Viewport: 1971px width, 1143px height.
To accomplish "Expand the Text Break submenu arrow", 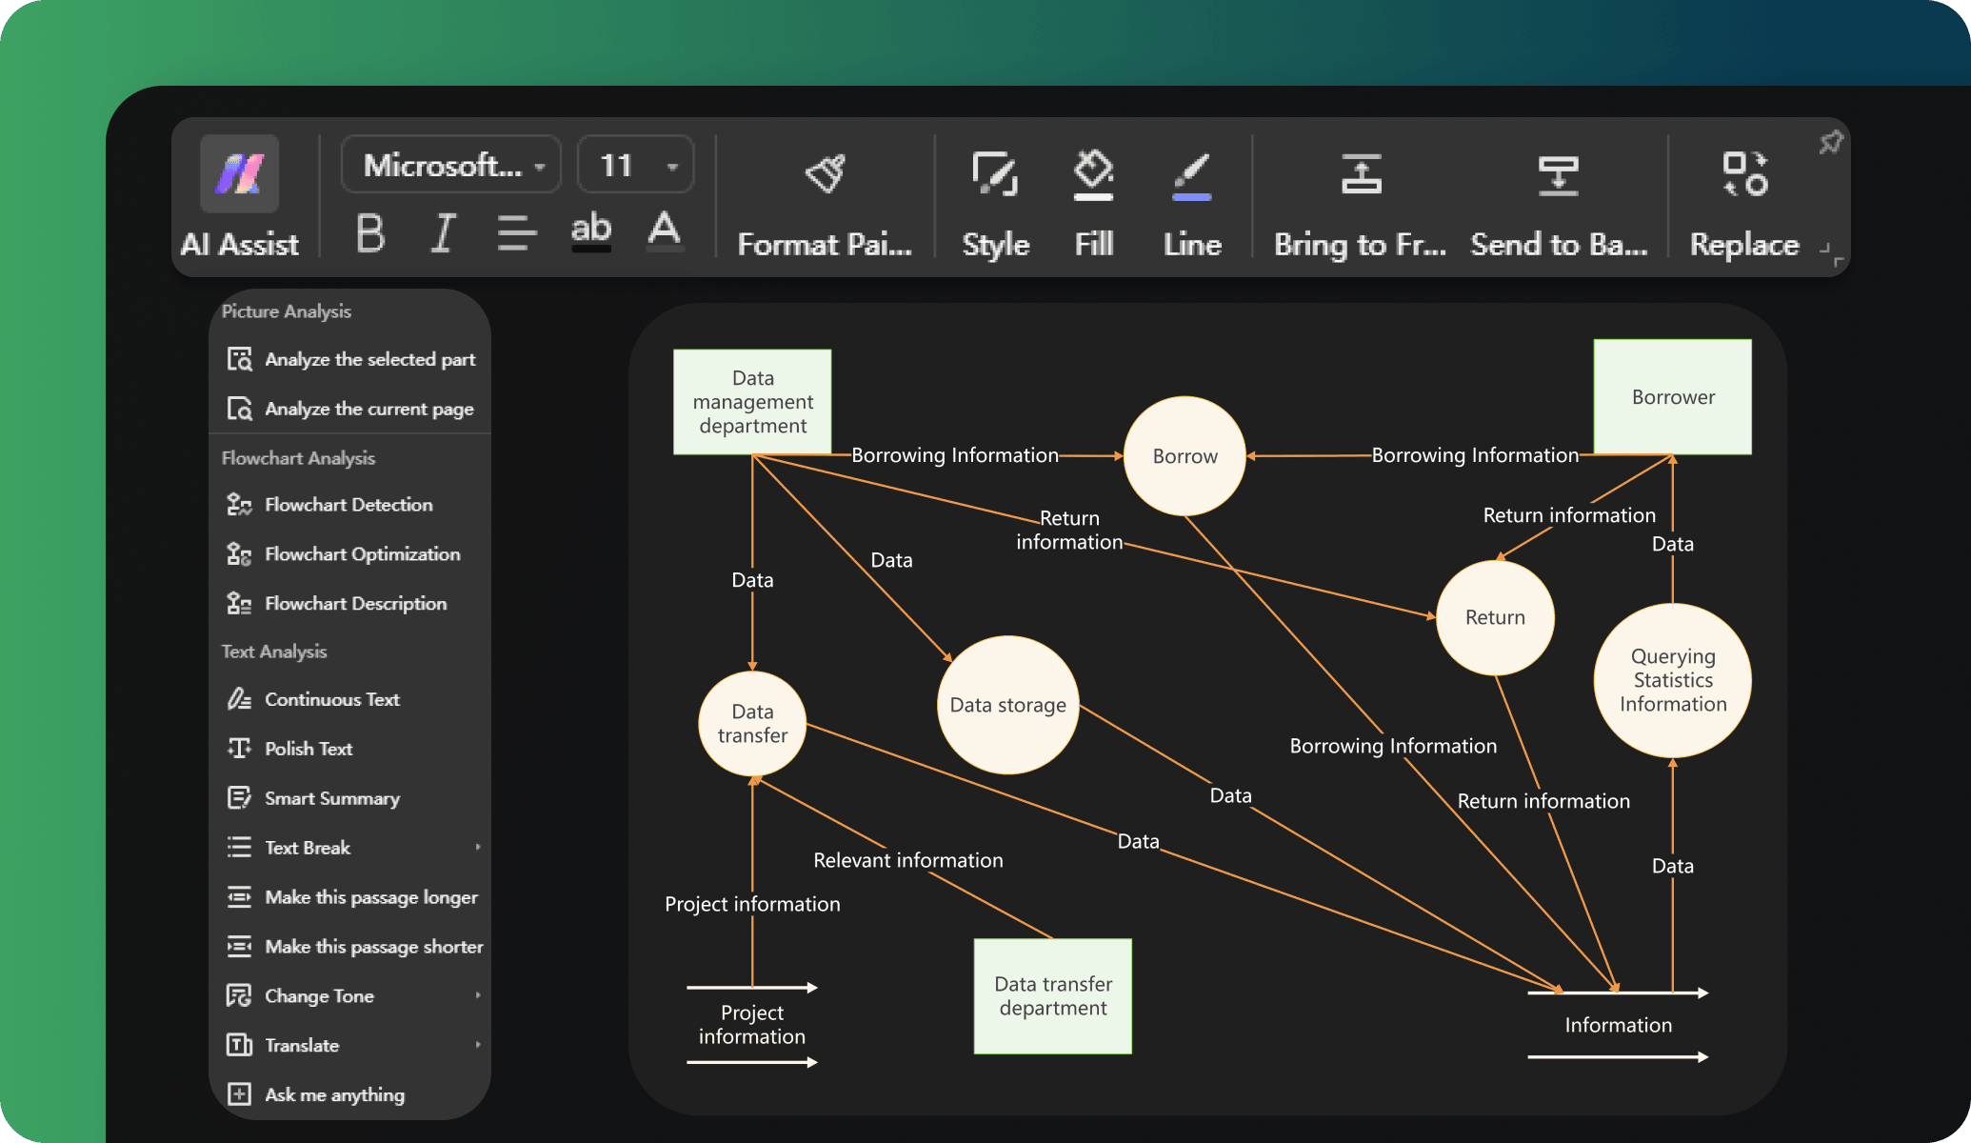I will (x=478, y=847).
